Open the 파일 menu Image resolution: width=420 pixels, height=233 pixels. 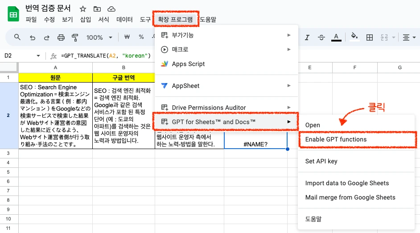coord(31,20)
